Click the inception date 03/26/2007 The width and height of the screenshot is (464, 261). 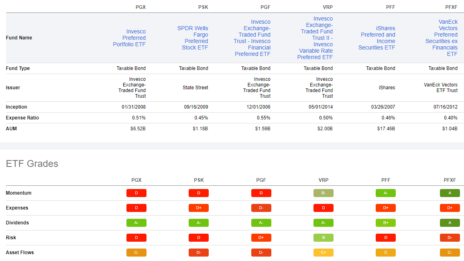[383, 107]
